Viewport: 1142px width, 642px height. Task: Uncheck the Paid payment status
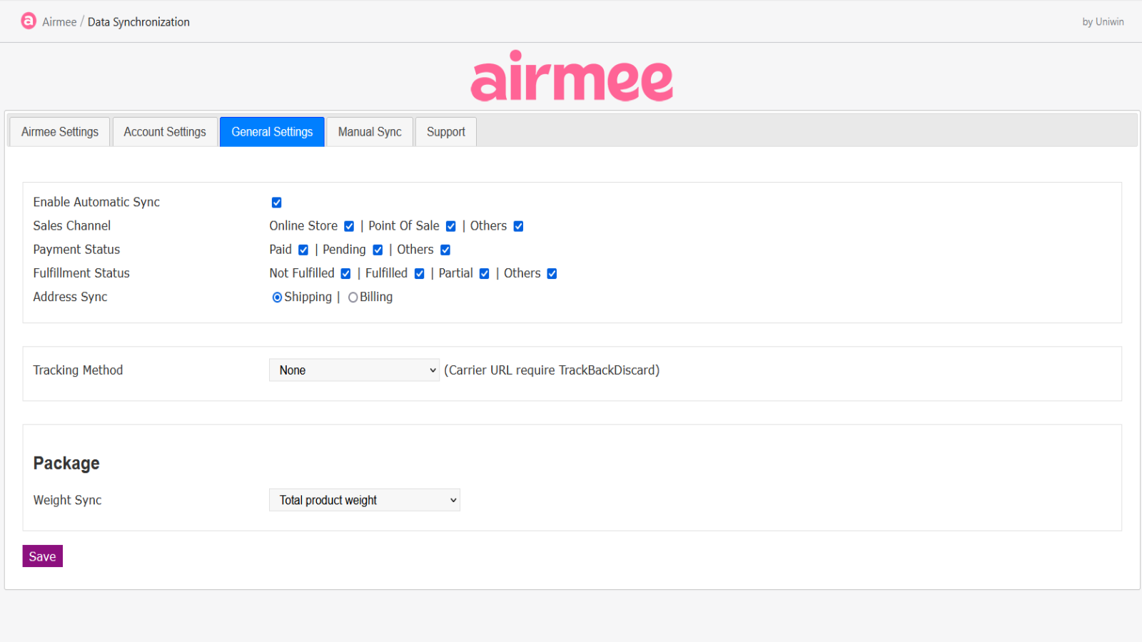303,250
